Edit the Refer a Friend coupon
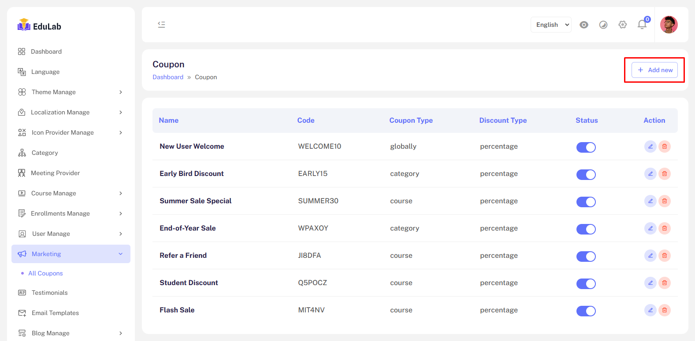Image resolution: width=695 pixels, height=341 pixels. pyautogui.click(x=650, y=256)
